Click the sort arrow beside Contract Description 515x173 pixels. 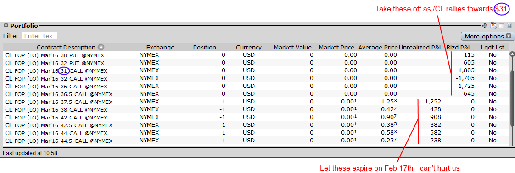coord(101,47)
